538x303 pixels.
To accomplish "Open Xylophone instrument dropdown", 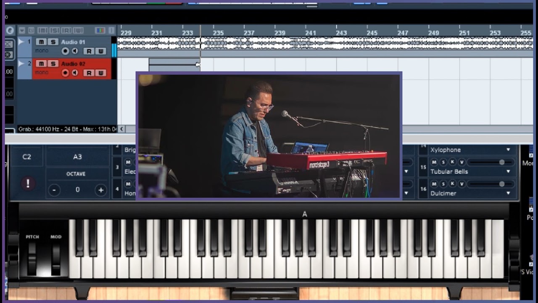I will click(x=508, y=150).
